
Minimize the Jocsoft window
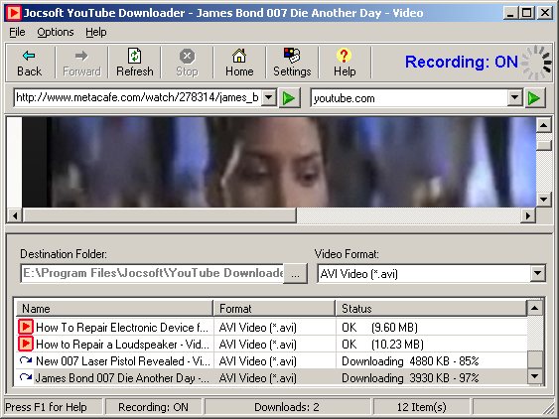coord(511,13)
